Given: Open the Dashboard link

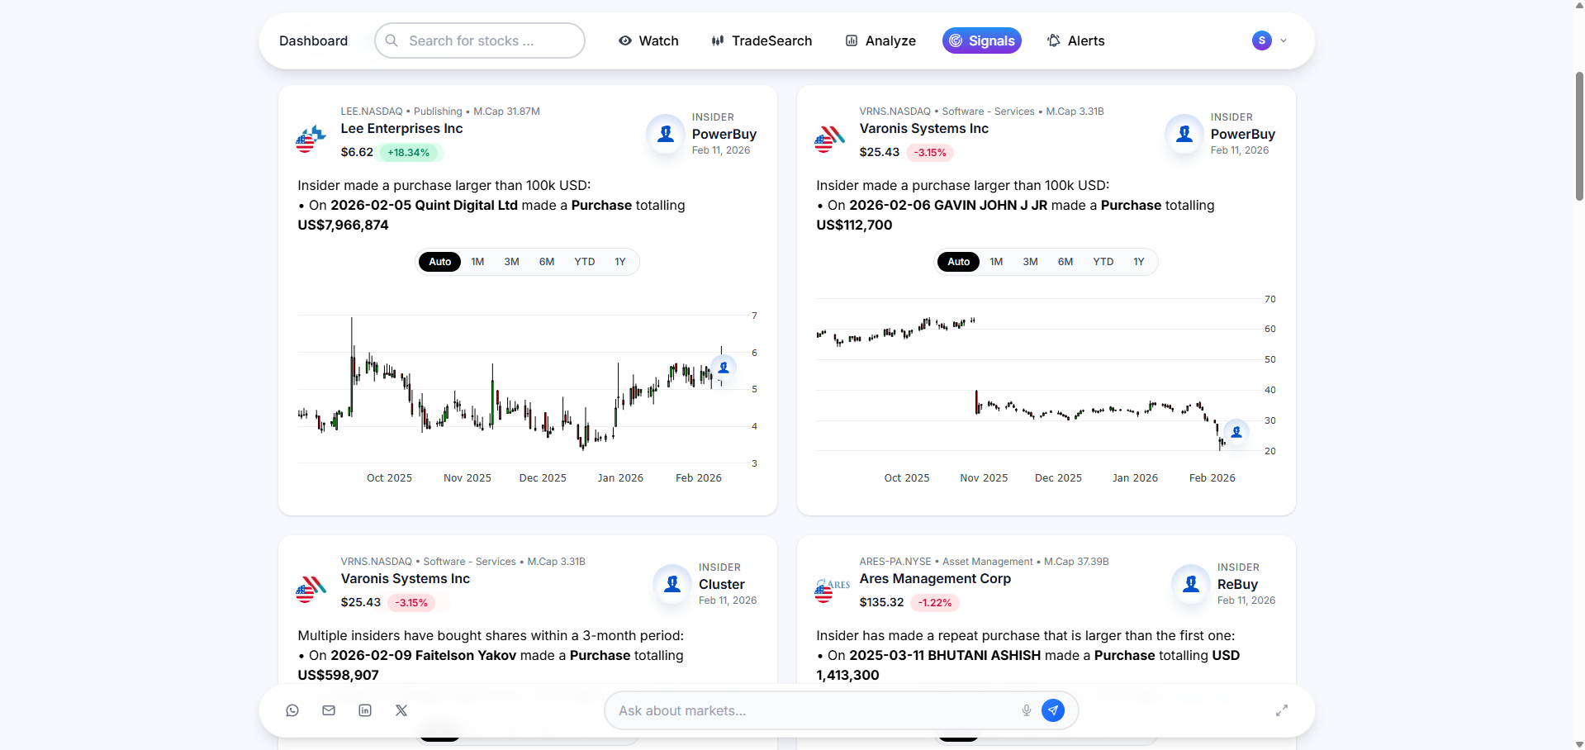Looking at the screenshot, I should (313, 40).
